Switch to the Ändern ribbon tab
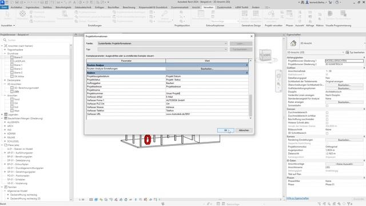This screenshot has width=366, height=206. [256, 7]
